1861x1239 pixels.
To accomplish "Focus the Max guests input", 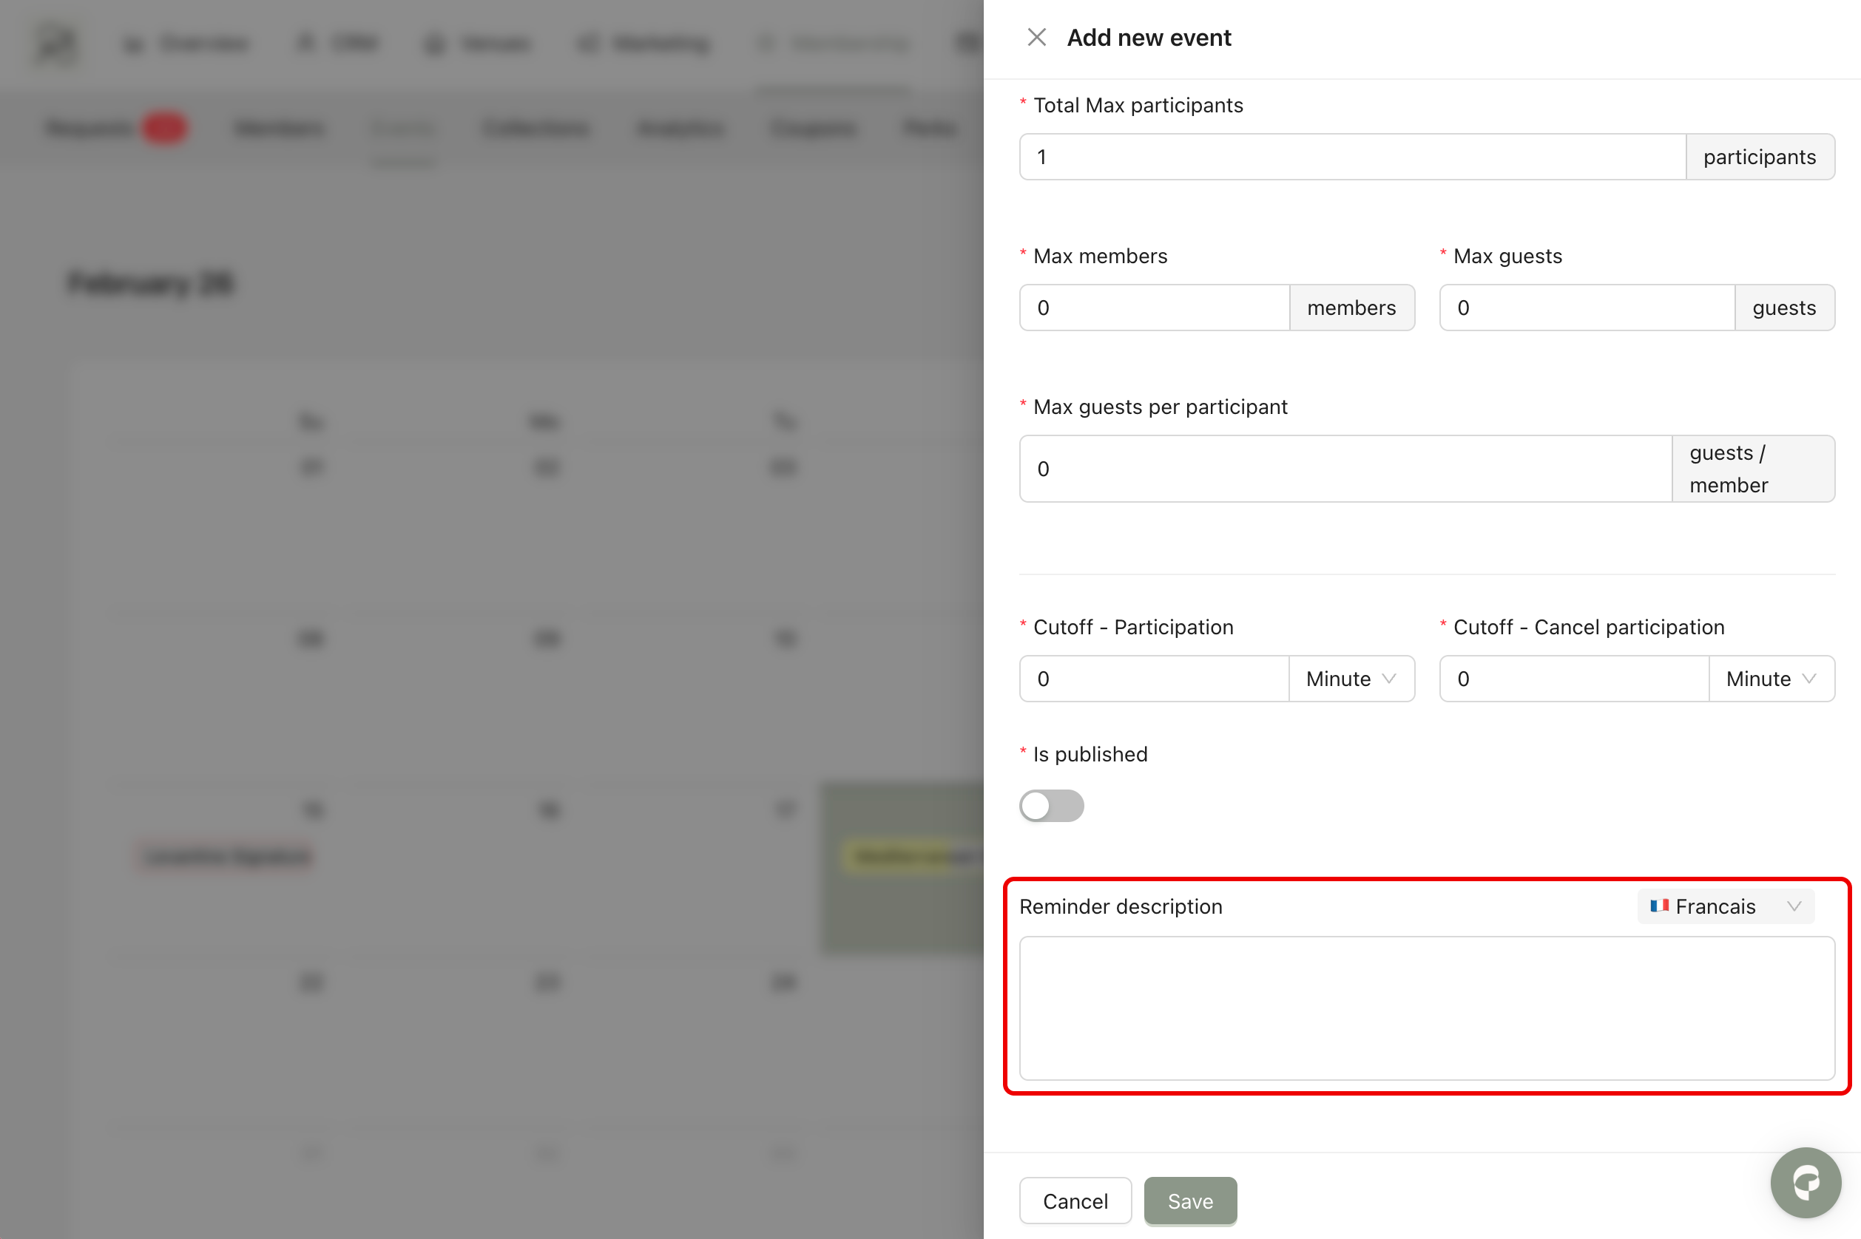I will [1586, 308].
